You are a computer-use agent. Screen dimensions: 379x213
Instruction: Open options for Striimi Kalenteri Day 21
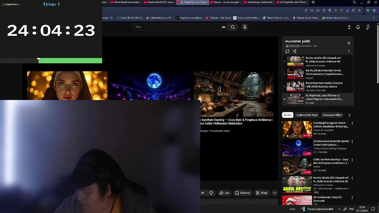(352, 198)
